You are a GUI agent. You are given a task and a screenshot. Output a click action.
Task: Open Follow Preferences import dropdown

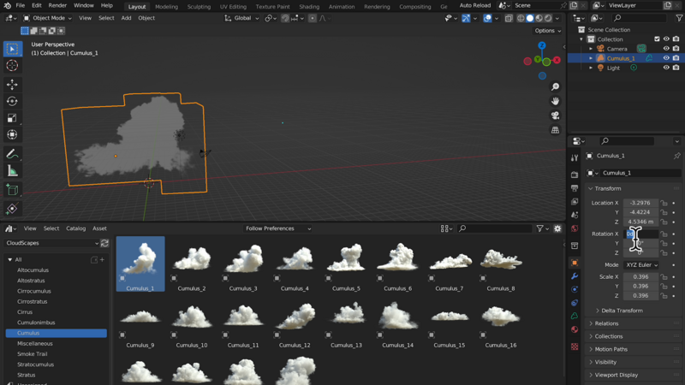click(x=277, y=228)
